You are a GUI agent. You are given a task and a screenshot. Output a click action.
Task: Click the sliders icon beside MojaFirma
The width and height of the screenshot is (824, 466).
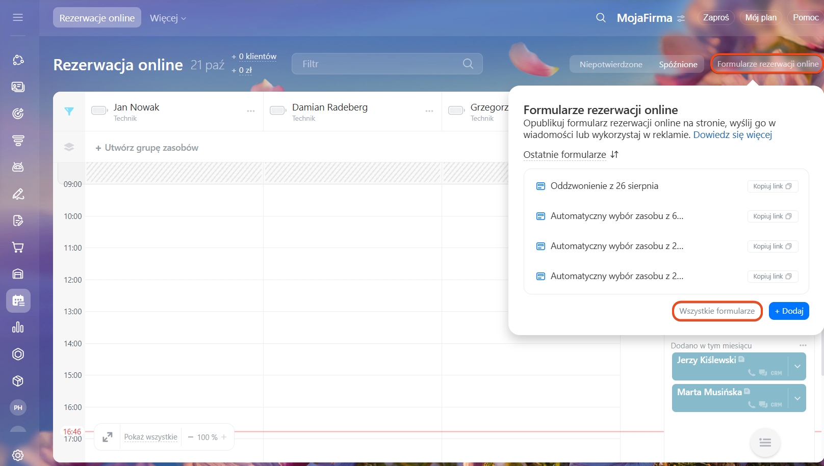pyautogui.click(x=681, y=18)
